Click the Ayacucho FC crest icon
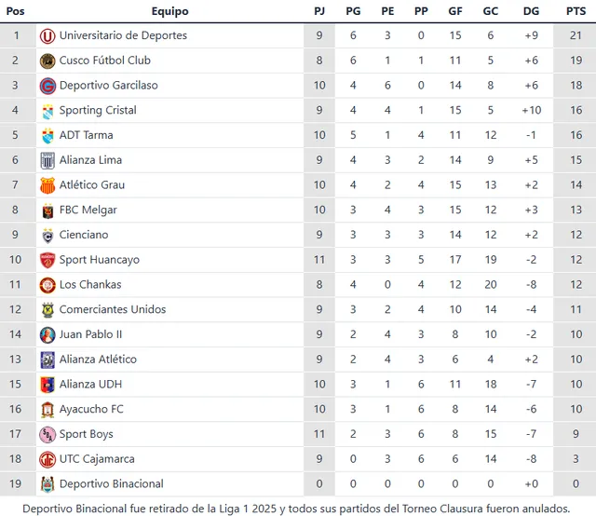Viewport: 596px width, 516px height. [47, 410]
